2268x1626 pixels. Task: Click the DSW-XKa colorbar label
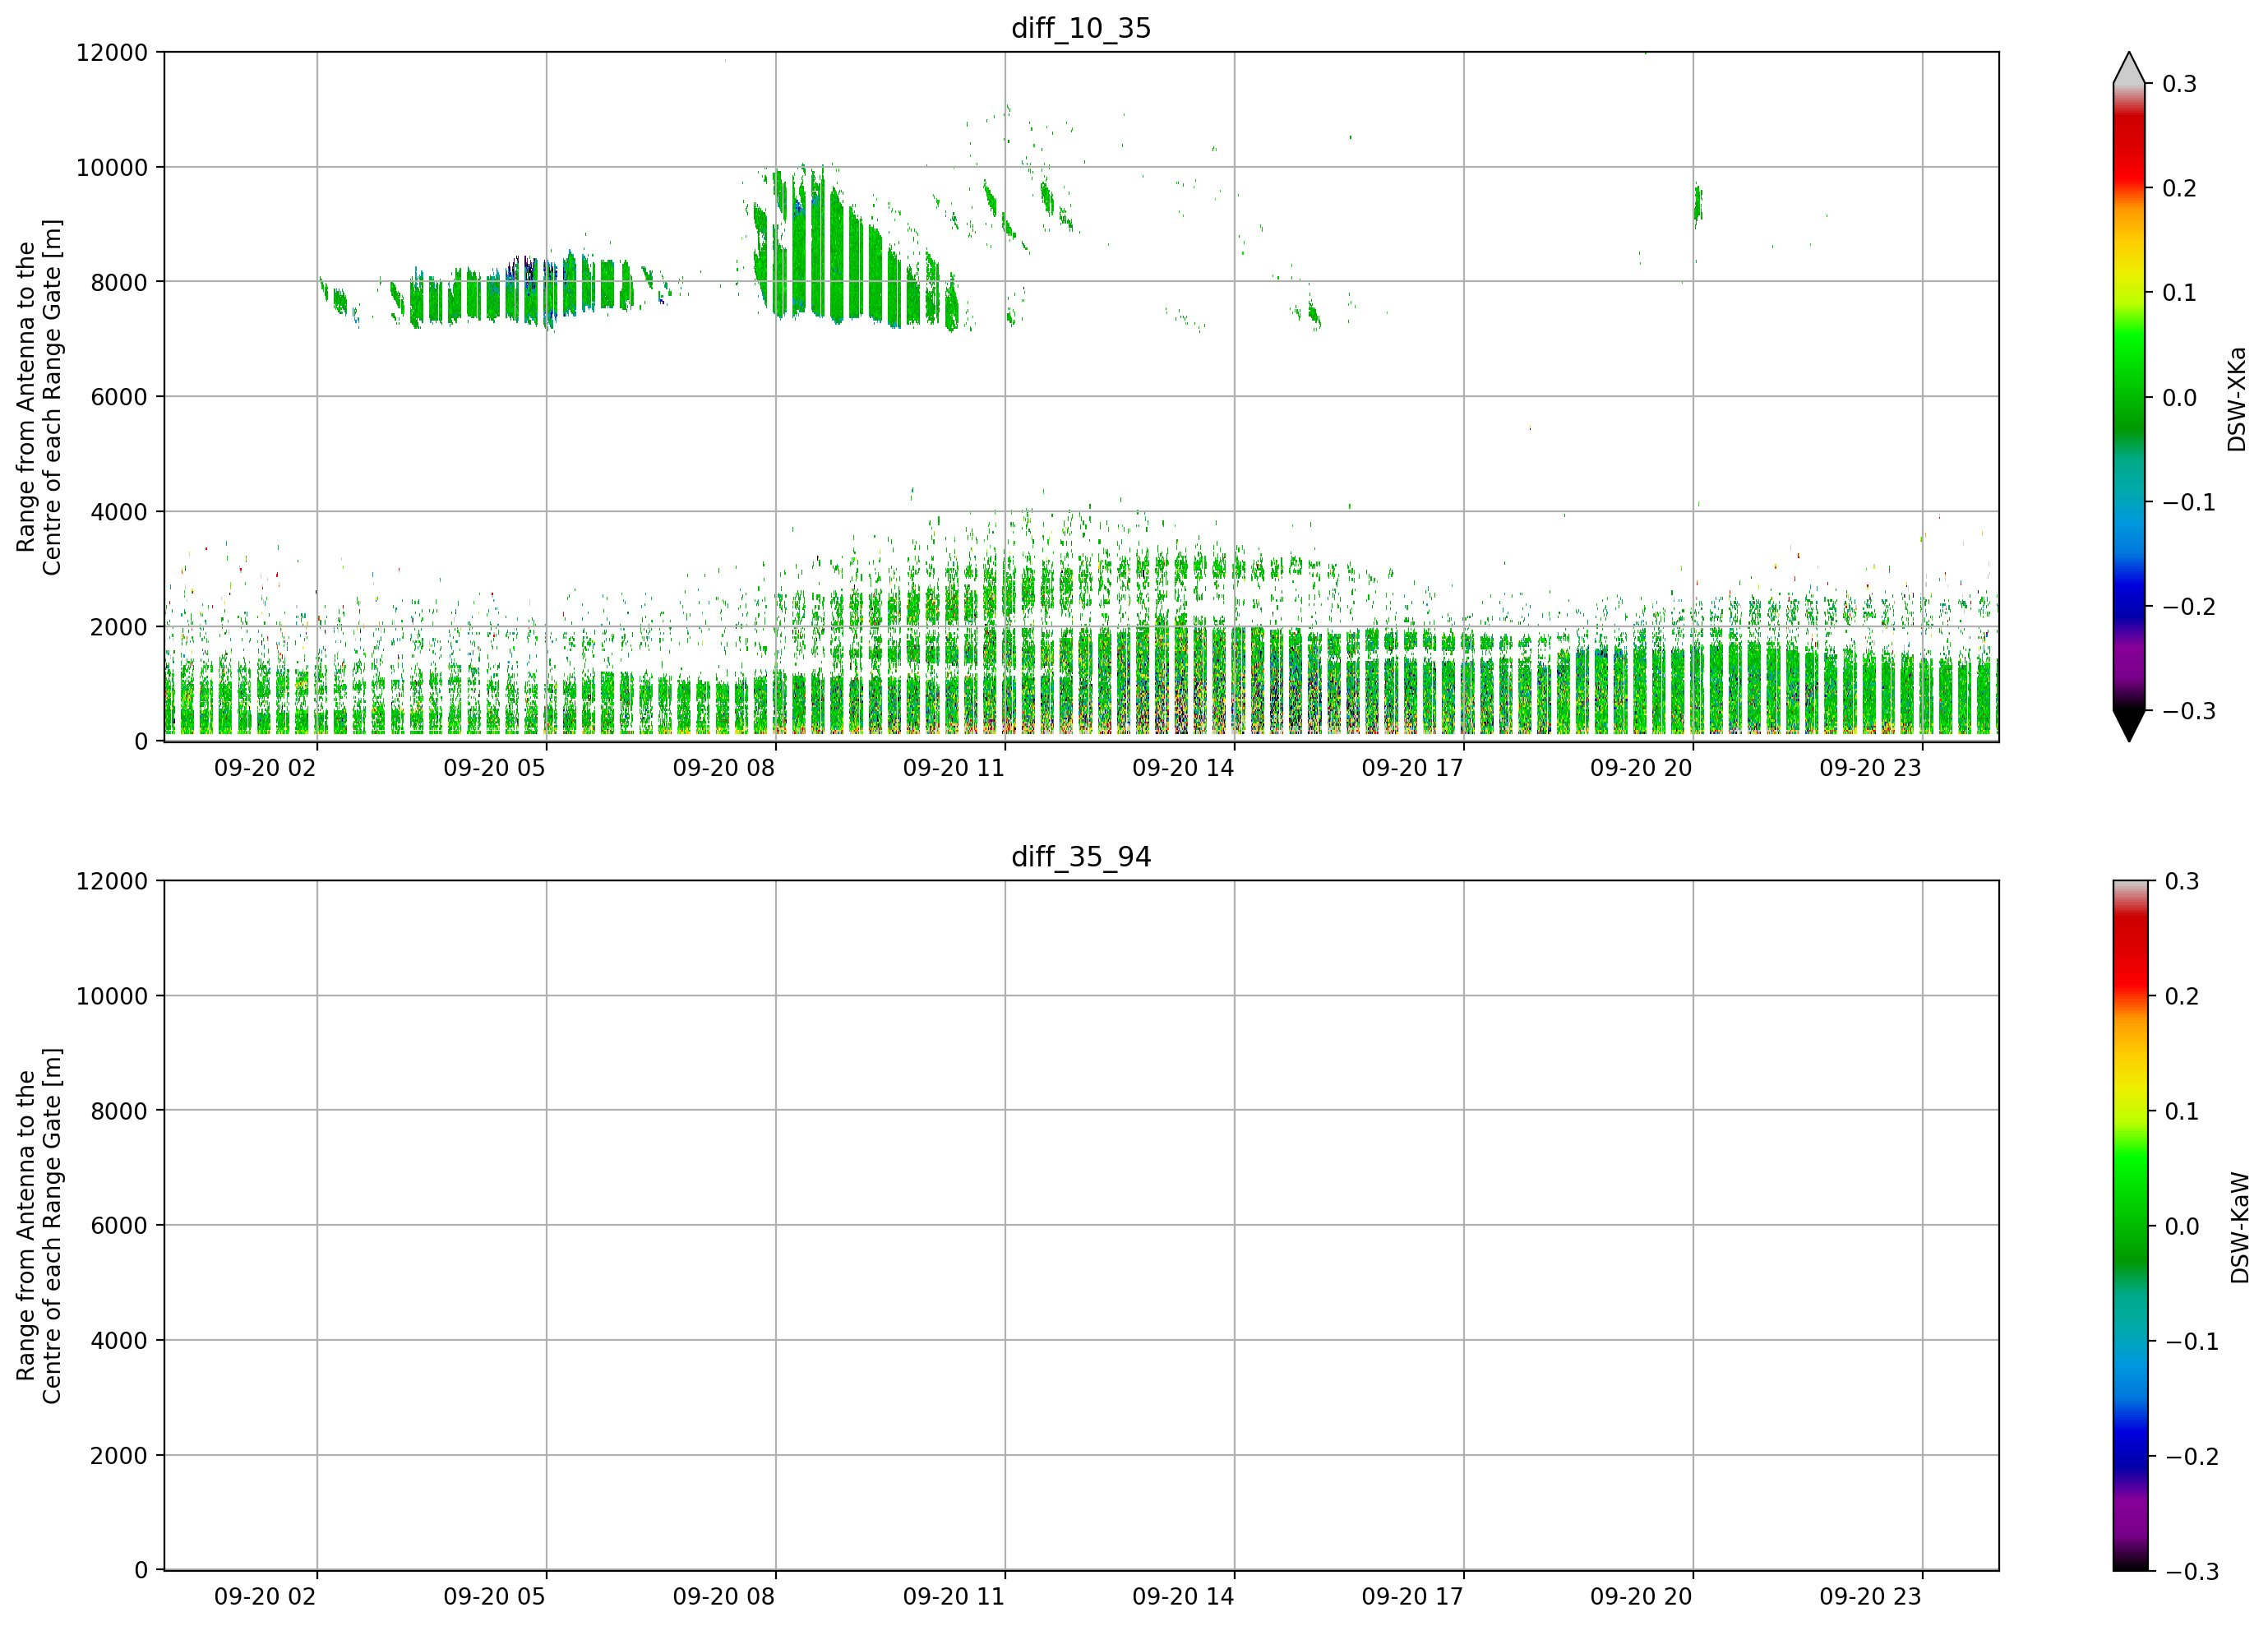[2237, 399]
